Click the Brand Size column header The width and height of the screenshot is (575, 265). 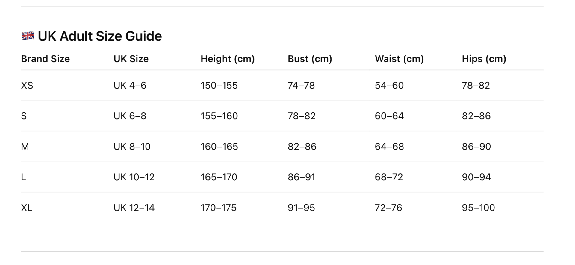tap(45, 59)
